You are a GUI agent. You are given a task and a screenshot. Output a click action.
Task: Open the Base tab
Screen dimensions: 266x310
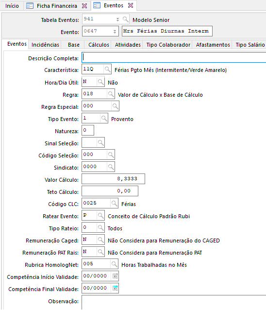coord(74,45)
